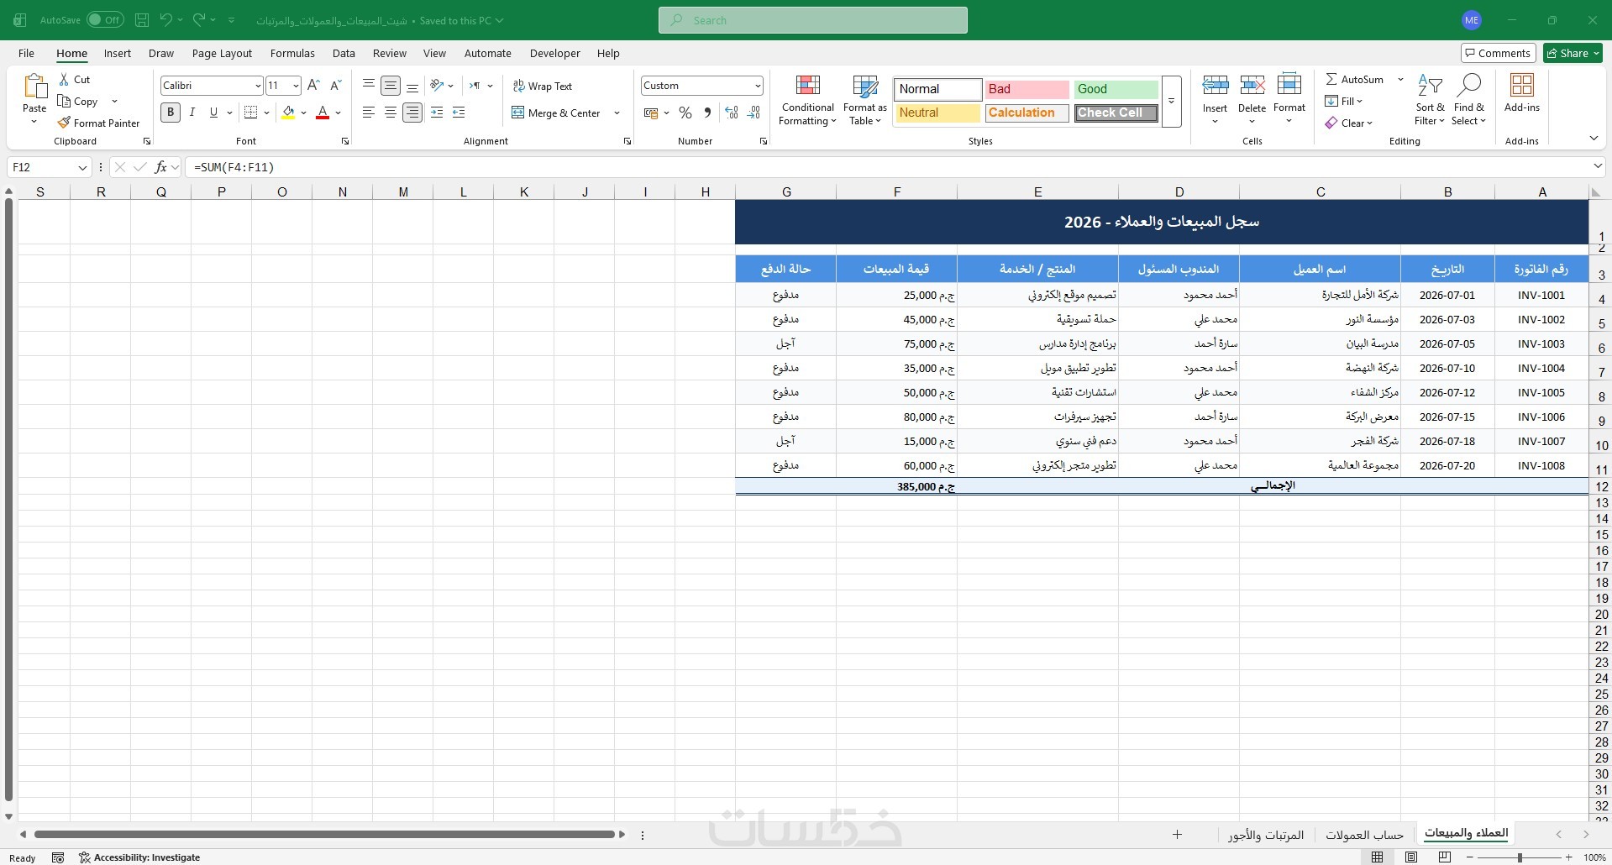Click the Comma Style icon
The height and width of the screenshot is (865, 1612).
(707, 113)
